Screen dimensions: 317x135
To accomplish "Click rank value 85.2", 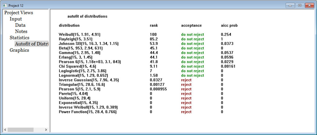I will point(154,39).
